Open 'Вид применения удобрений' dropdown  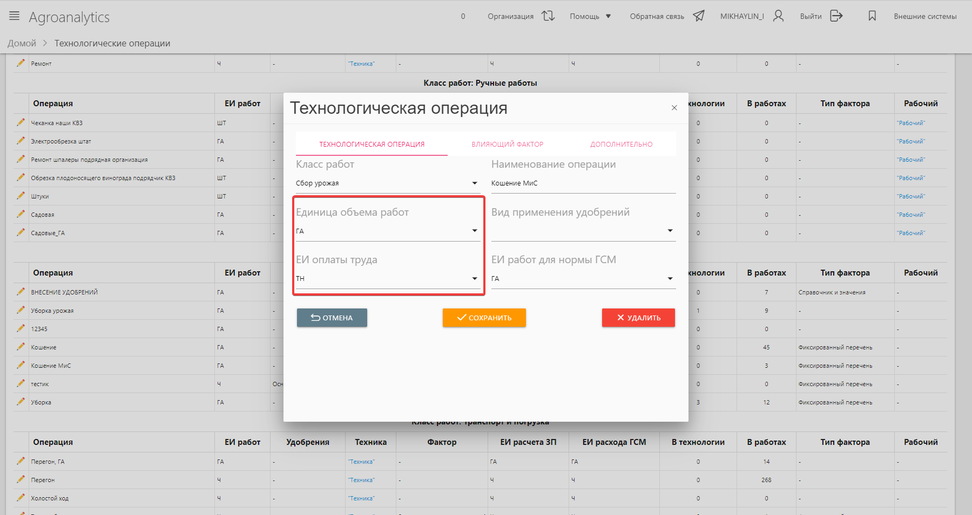[x=670, y=231]
